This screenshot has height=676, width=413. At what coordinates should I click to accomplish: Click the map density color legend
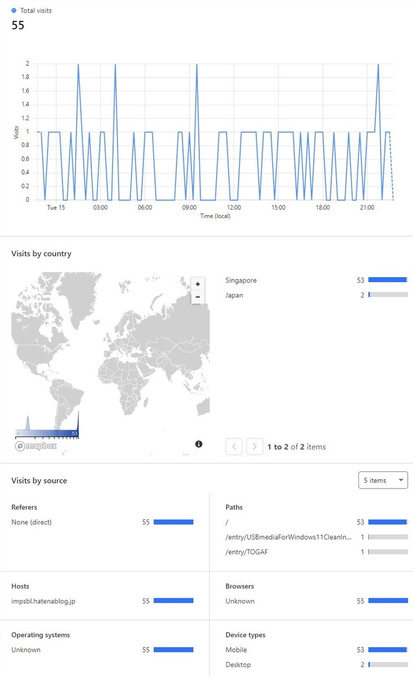(x=47, y=433)
